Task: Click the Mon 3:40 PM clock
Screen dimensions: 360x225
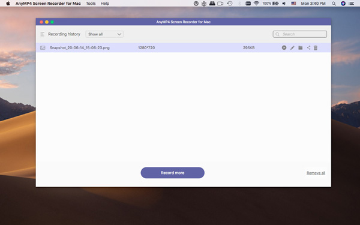Action: pyautogui.click(x=313, y=4)
